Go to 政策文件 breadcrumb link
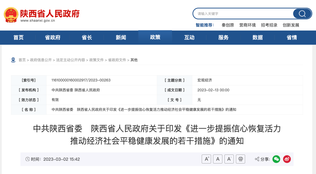This screenshot has height=174, width=316. tap(97, 60)
